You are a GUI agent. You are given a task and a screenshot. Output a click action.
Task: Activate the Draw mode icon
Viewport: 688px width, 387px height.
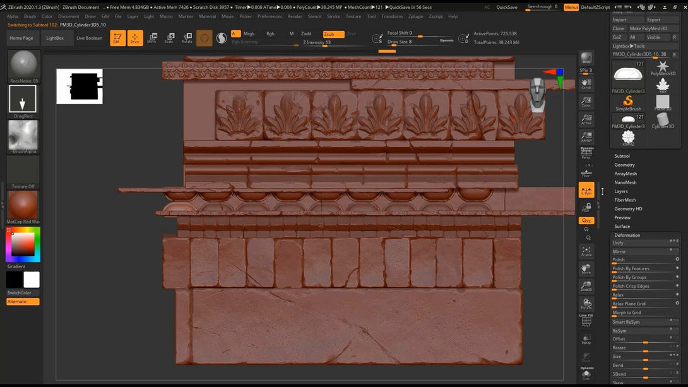(135, 38)
